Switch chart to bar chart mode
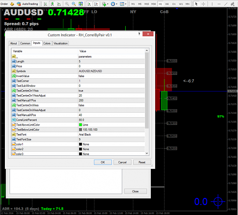Viewport: 238px width, 215px height. pos(45,4)
